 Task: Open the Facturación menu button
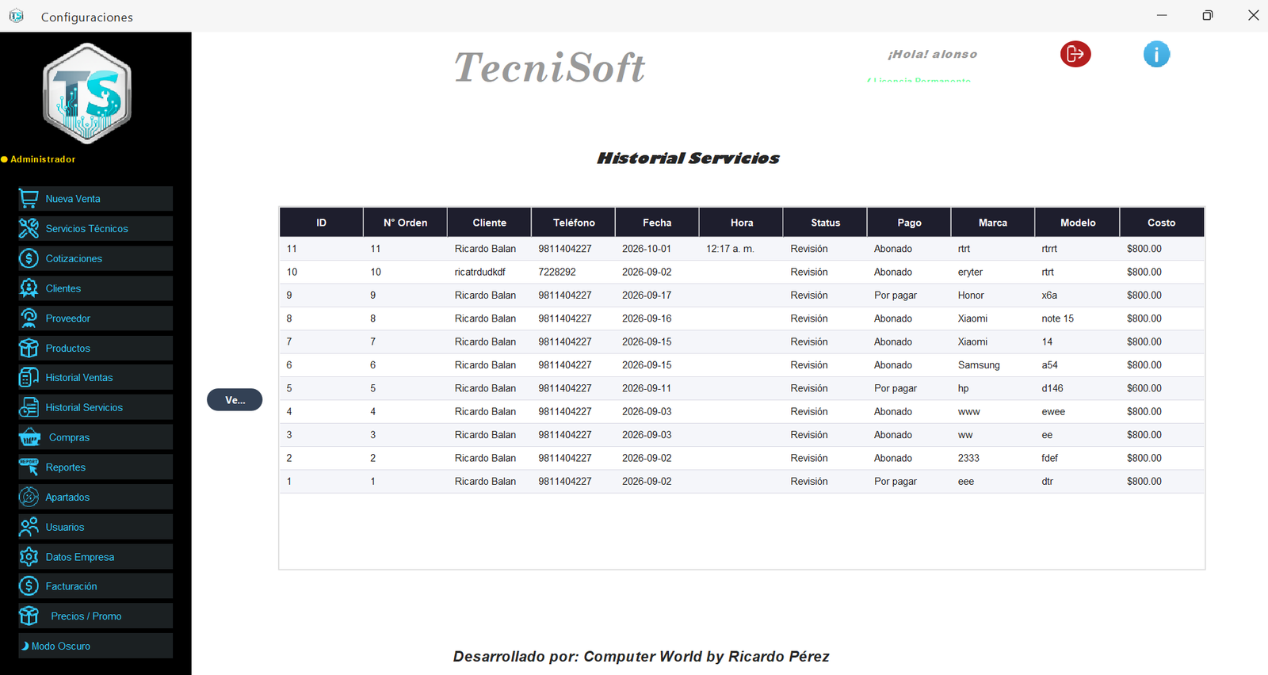coord(96,586)
